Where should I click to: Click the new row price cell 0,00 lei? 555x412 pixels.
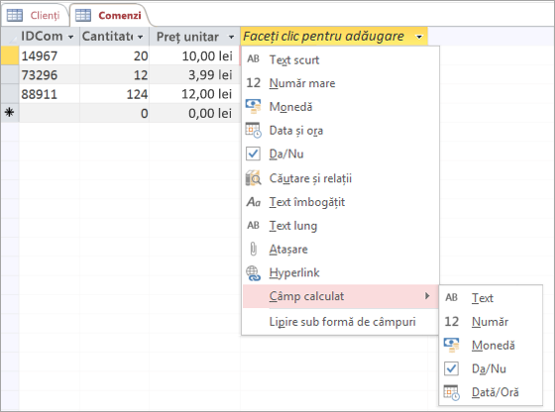pyautogui.click(x=194, y=113)
